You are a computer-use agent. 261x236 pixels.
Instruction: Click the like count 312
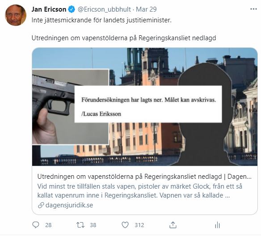tap(139, 225)
